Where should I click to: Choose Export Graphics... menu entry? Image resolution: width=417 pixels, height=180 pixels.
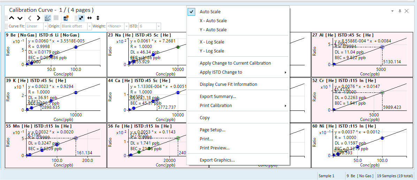coord(238,160)
